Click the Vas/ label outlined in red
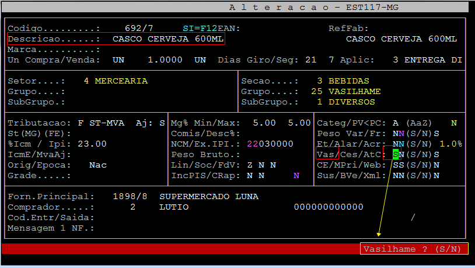Screen dimensions: 475x268 [327, 154]
